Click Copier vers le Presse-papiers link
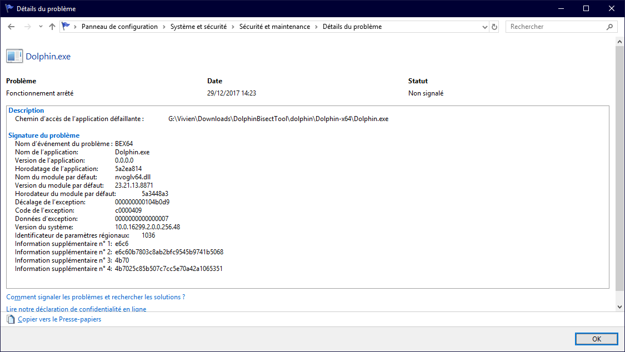Image resolution: width=625 pixels, height=352 pixels. [59, 319]
